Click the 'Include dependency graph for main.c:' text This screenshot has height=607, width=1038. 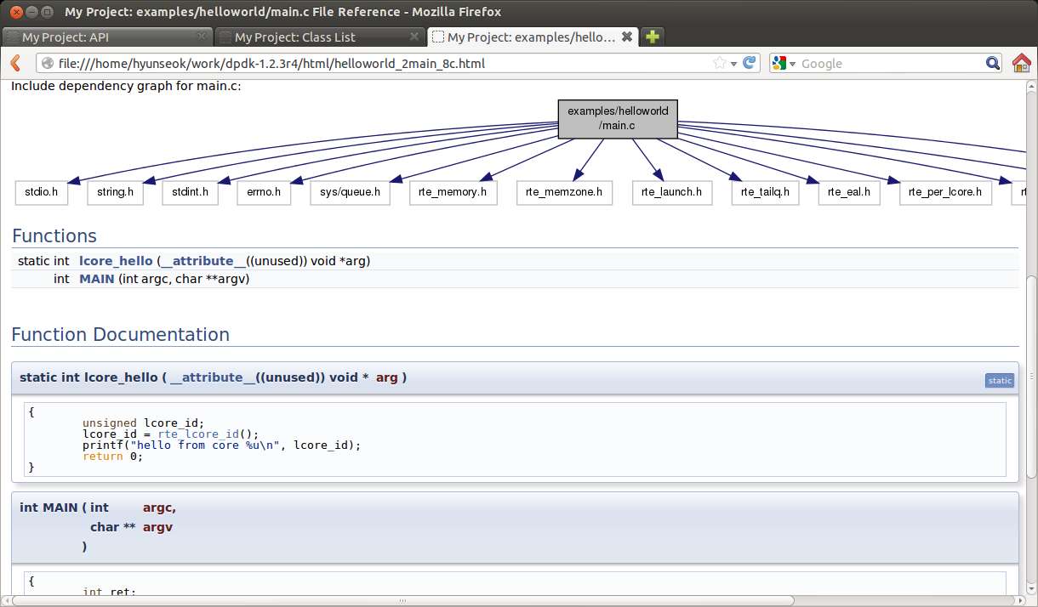pyautogui.click(x=126, y=86)
